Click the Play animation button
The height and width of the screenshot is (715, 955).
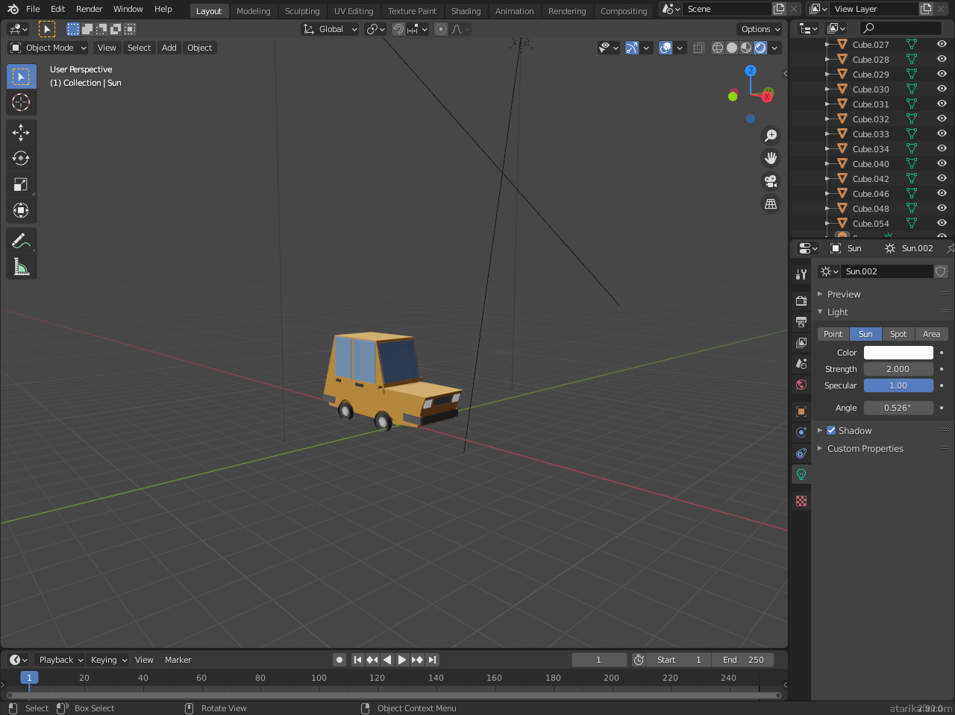[401, 660]
